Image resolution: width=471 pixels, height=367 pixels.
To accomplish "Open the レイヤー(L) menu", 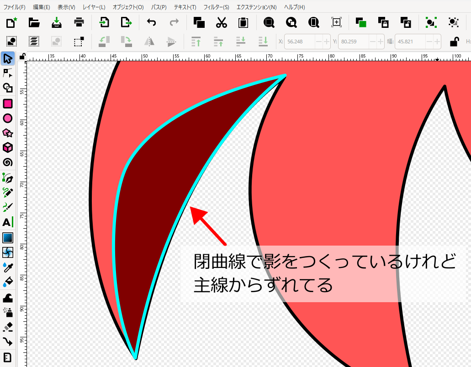I will tap(94, 7).
